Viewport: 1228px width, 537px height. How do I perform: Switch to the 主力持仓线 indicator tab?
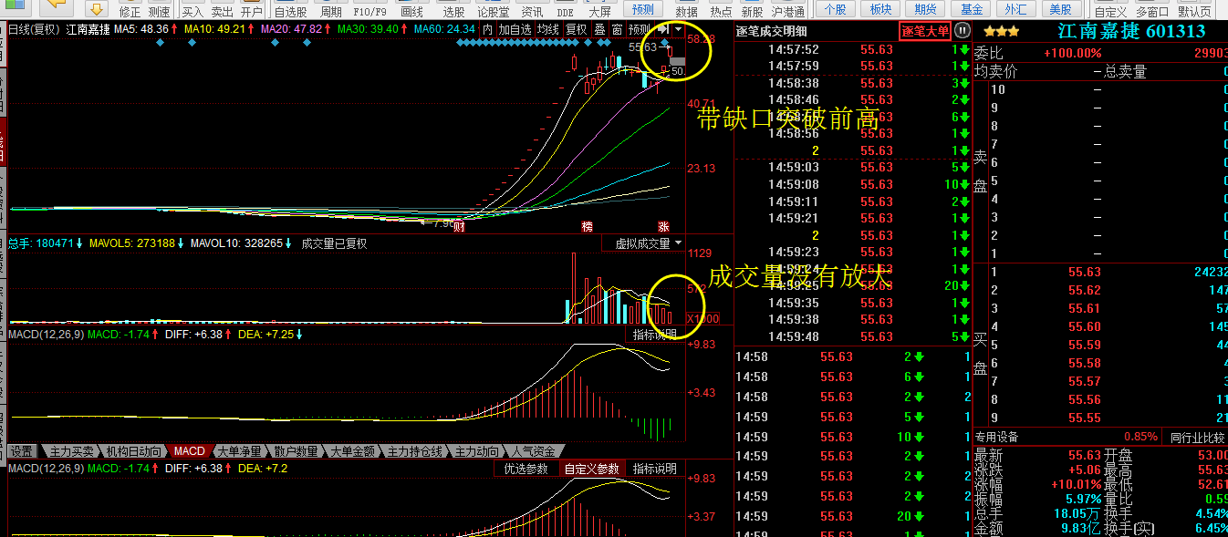(414, 451)
